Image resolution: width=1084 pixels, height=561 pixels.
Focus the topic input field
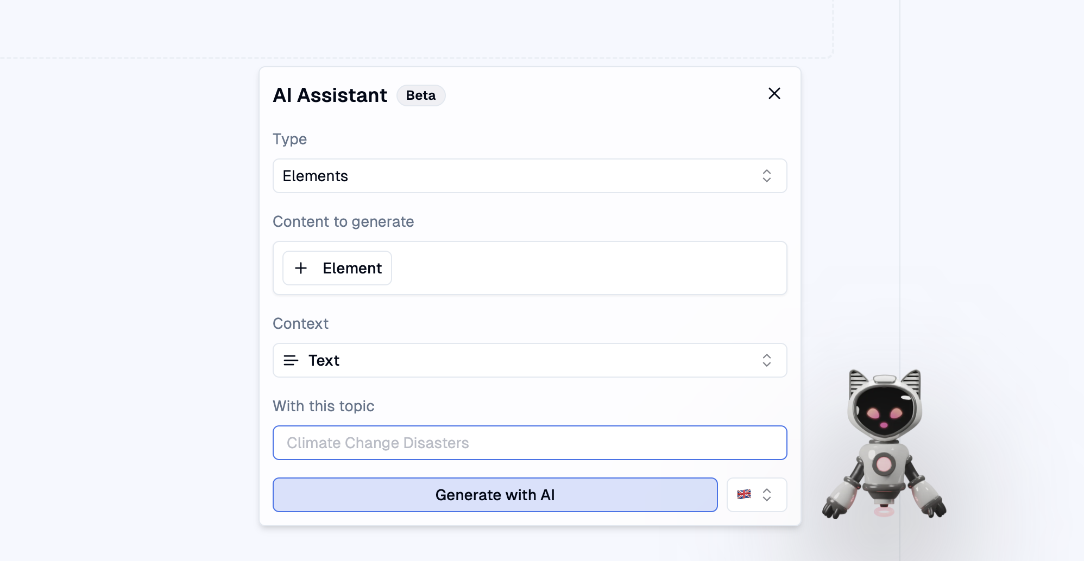[530, 443]
